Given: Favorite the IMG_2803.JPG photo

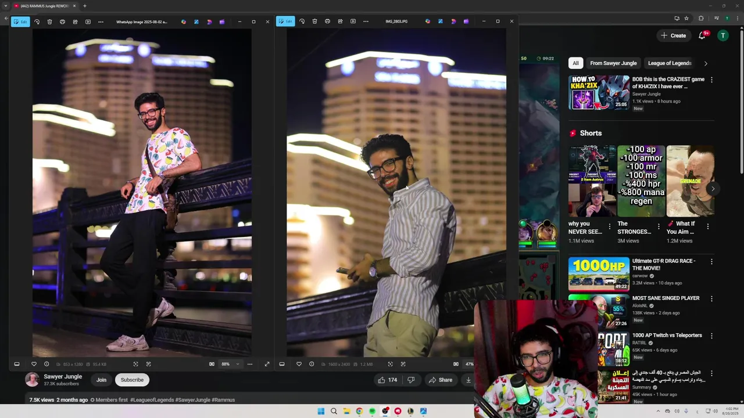Looking at the screenshot, I should (x=299, y=364).
